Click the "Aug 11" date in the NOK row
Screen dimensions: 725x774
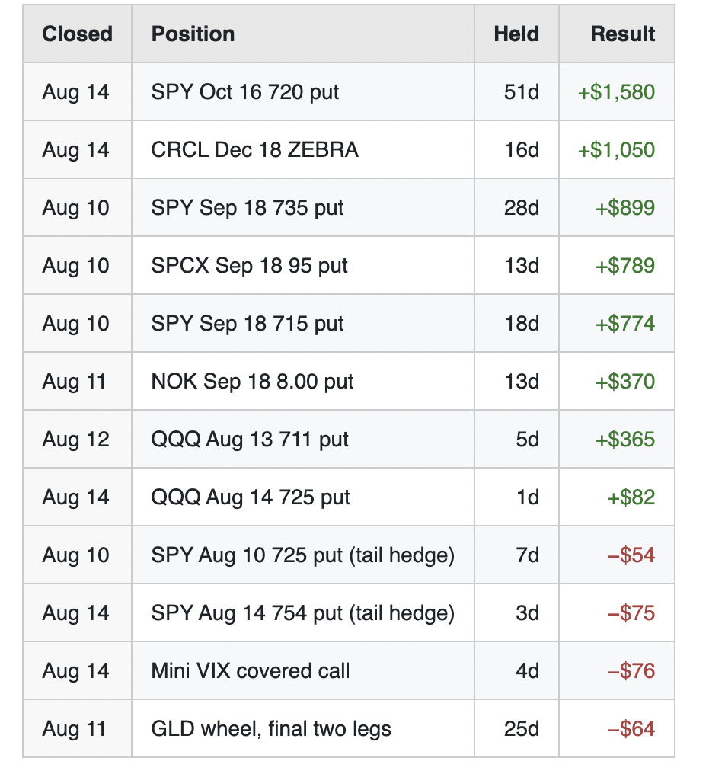point(75,381)
